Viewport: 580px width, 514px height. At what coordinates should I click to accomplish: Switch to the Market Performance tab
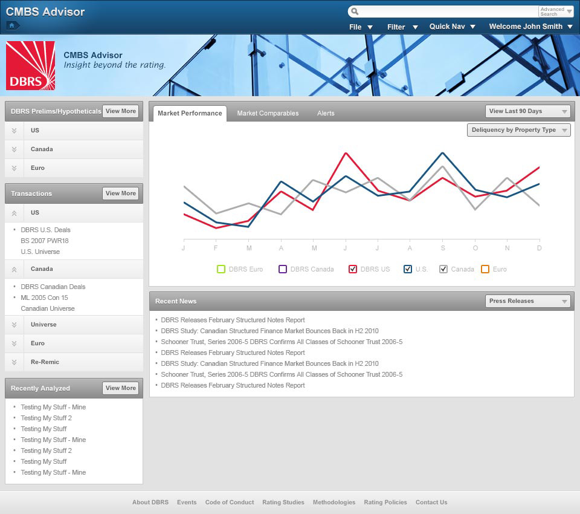190,113
